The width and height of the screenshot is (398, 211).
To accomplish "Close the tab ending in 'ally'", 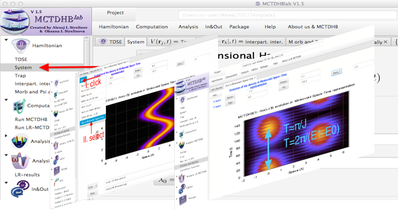I will [x=386, y=42].
